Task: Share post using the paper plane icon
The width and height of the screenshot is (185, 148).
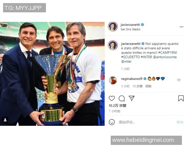Action: 132,98
